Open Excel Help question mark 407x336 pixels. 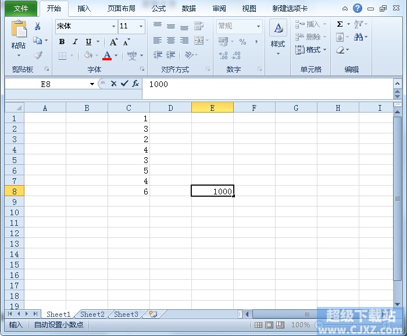tap(358, 8)
